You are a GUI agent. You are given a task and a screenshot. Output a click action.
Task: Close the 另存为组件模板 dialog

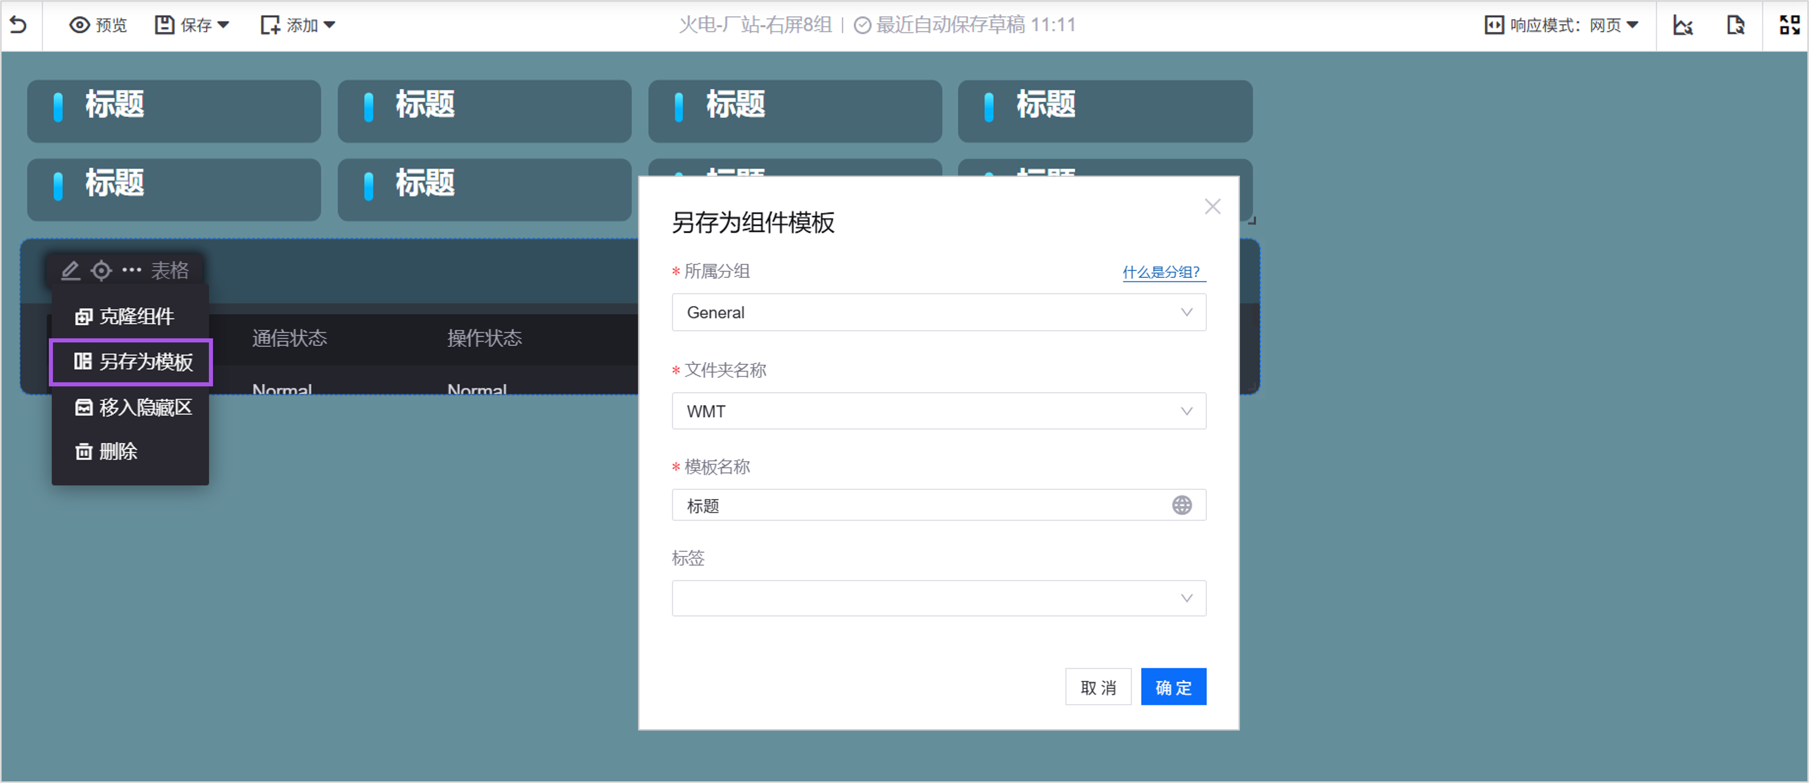pos(1212,207)
